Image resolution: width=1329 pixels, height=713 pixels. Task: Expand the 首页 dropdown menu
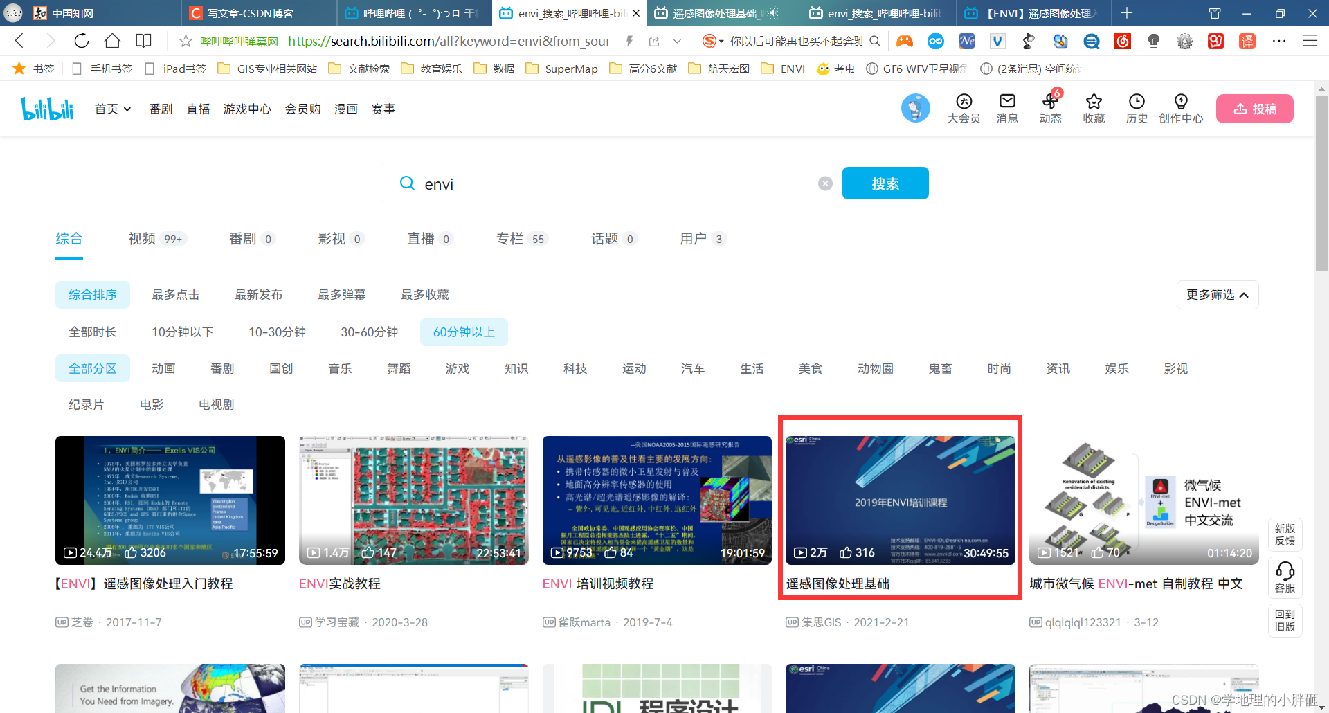(113, 109)
